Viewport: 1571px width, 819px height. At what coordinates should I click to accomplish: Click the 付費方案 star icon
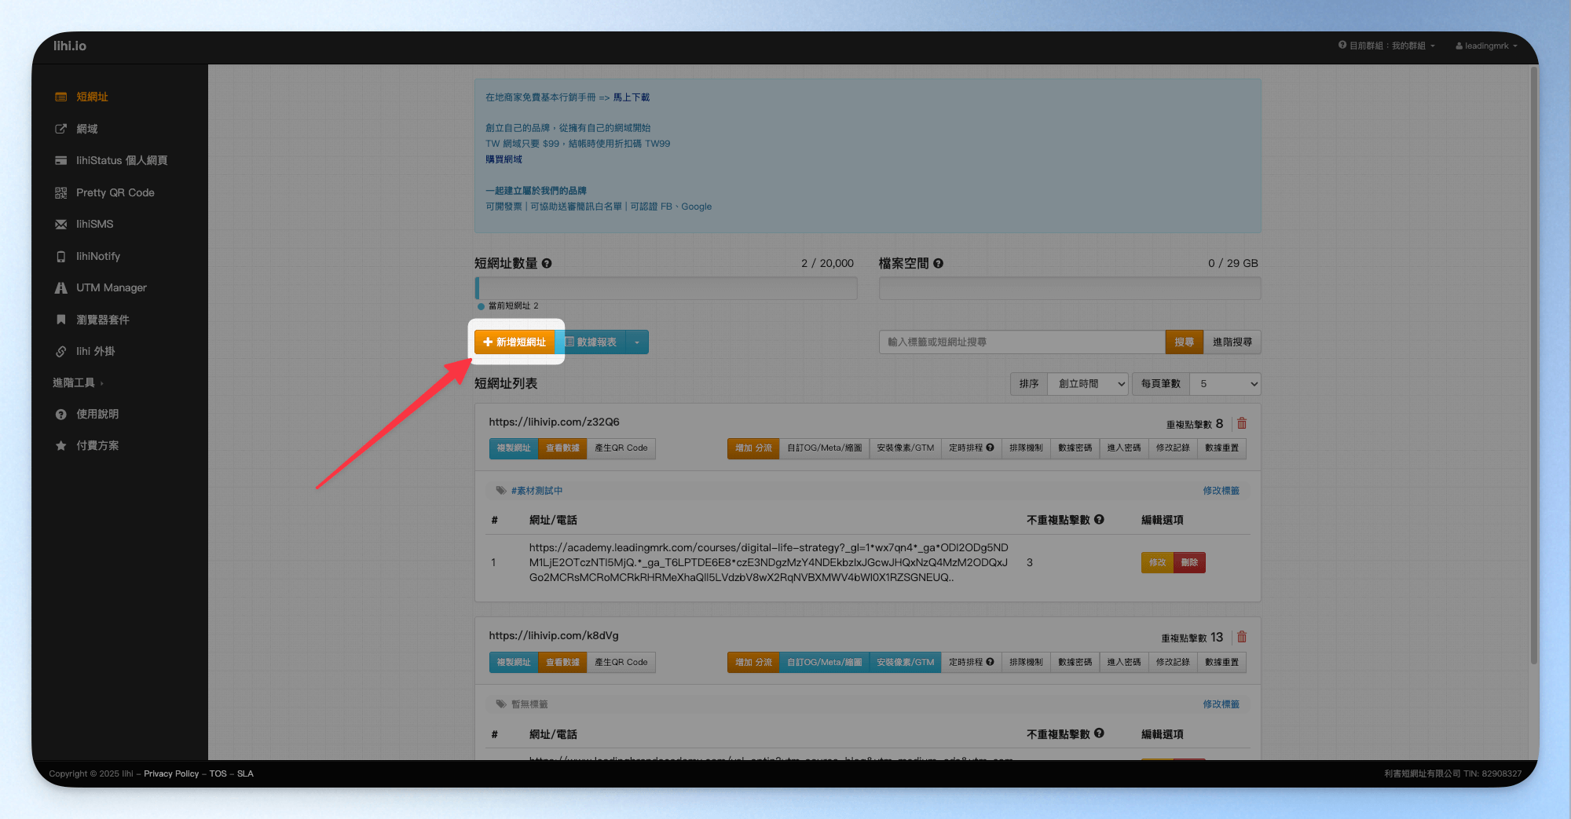[x=60, y=446]
